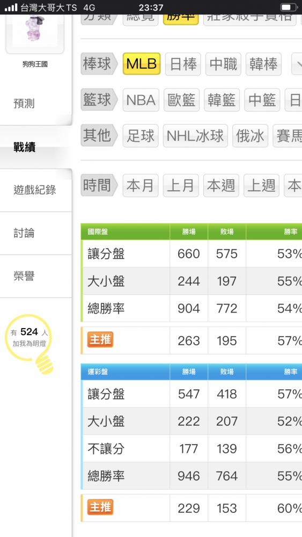Viewport: 302px width, 537px height.
Task: Expand more baseball leagues dropdown arrow
Action: coord(297,64)
